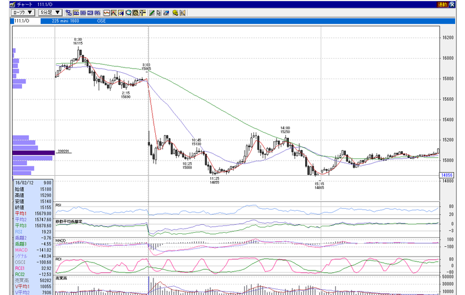Click the linked-nodes setting icon in the toolbar

click(69, 13)
